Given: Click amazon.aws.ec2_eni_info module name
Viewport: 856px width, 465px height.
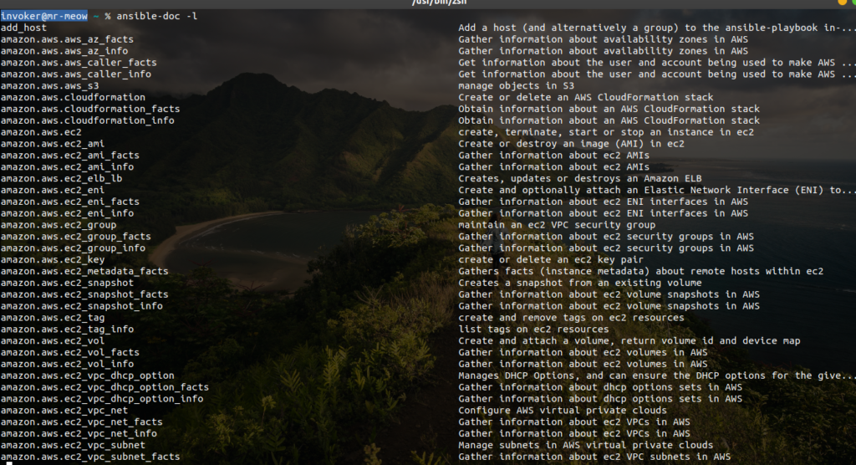Looking at the screenshot, I should click(x=67, y=213).
